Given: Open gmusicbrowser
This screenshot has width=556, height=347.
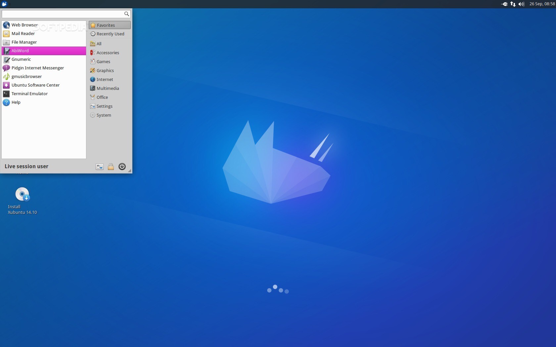Looking at the screenshot, I should click(26, 76).
